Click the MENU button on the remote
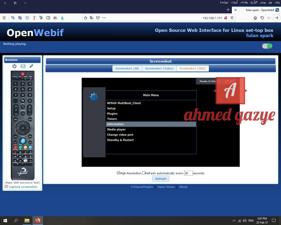 pyautogui.click(x=16, y=119)
